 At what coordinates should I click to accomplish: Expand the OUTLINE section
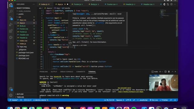click(20, 94)
